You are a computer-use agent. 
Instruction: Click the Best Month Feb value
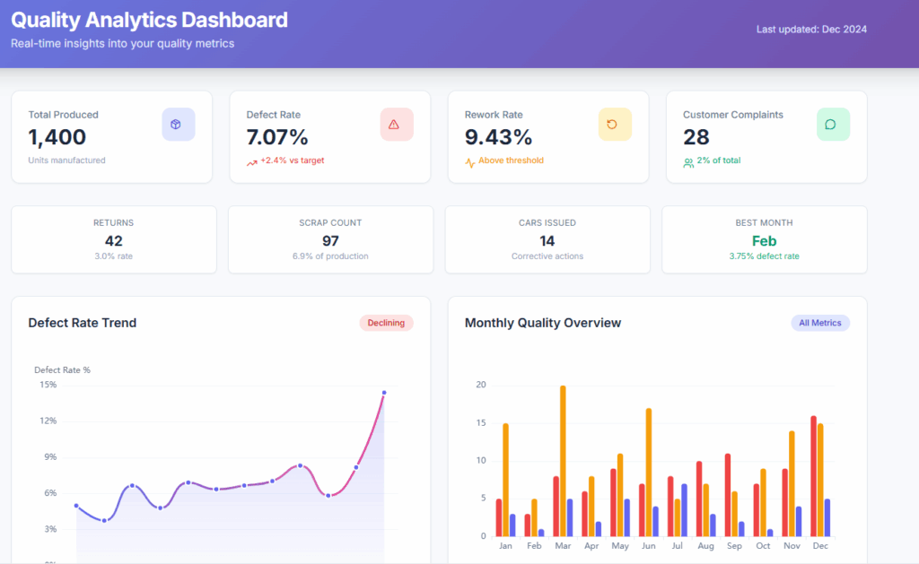764,240
